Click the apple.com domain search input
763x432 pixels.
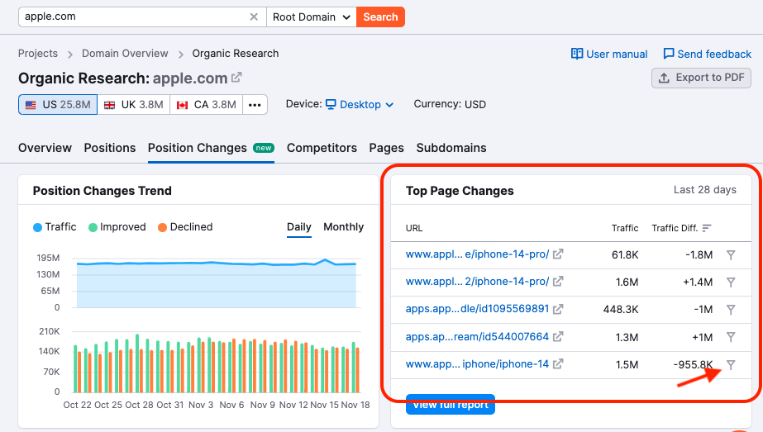[x=132, y=17]
